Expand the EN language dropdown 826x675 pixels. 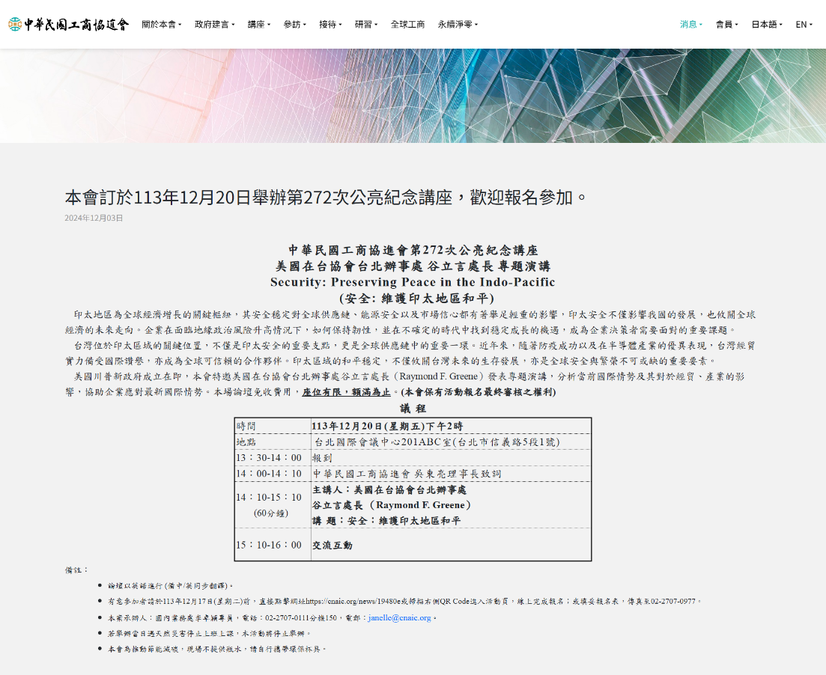[803, 24]
